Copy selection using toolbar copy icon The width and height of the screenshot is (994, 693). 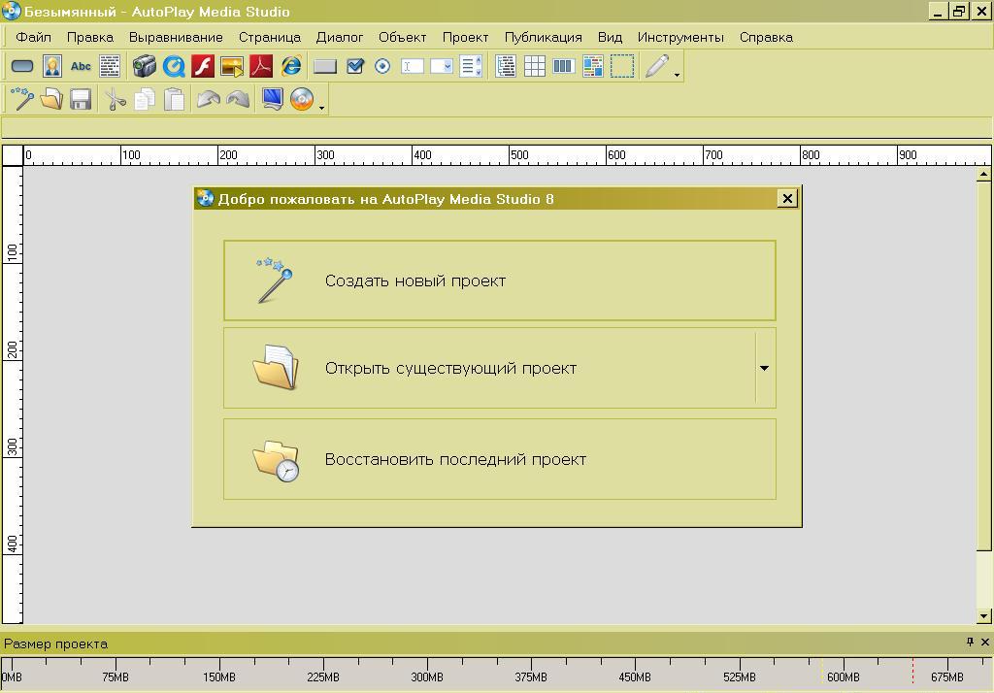click(x=145, y=100)
